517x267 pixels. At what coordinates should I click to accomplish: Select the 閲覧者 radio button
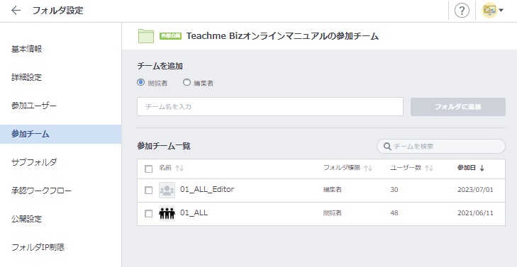(141, 82)
